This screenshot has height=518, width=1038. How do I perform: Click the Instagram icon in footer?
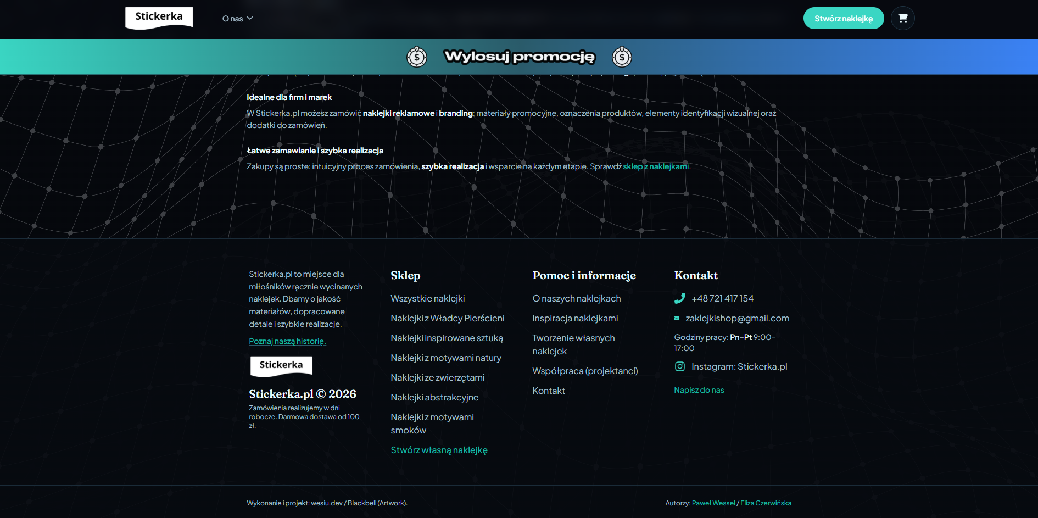[680, 366]
